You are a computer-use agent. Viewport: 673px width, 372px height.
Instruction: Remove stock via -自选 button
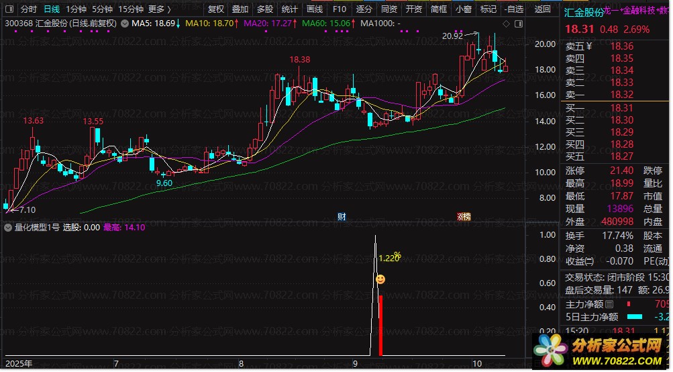pyautogui.click(x=513, y=9)
